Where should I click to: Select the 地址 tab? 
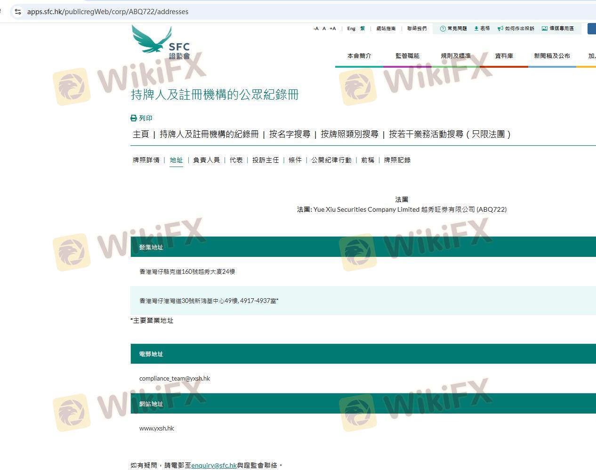click(176, 160)
